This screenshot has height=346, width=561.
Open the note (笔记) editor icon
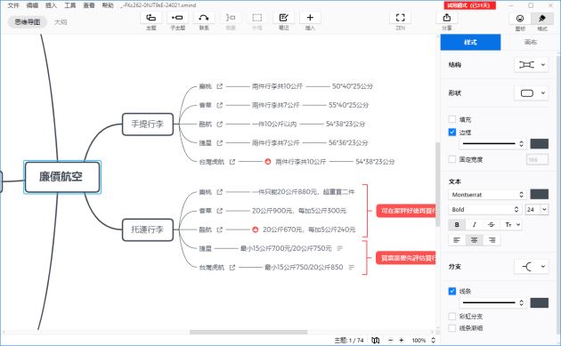[x=283, y=18]
